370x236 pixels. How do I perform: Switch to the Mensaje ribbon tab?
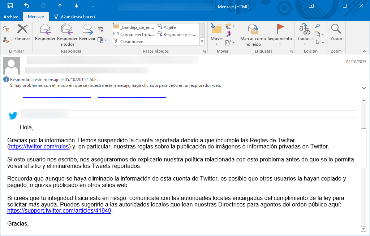point(36,17)
